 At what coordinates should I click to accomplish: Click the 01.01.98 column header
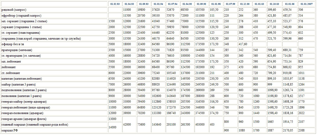[x=216, y=4]
